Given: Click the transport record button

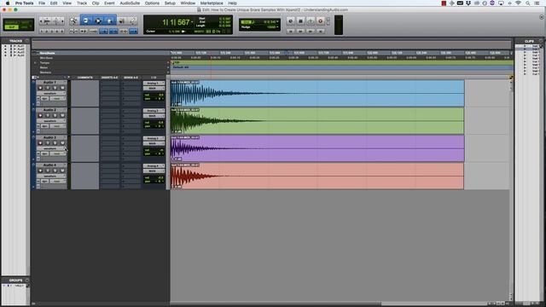Looking at the screenshot, I should click(321, 20).
